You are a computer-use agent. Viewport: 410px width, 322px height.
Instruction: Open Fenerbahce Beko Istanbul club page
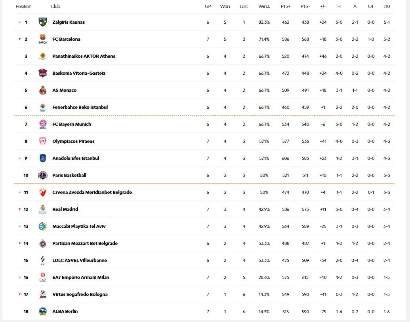80,107
